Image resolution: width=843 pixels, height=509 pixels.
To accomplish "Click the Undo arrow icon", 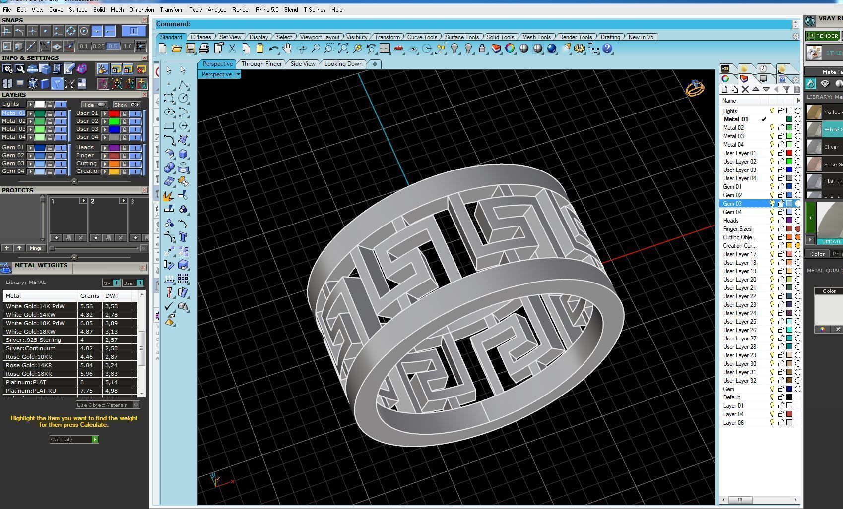I will click(x=273, y=49).
